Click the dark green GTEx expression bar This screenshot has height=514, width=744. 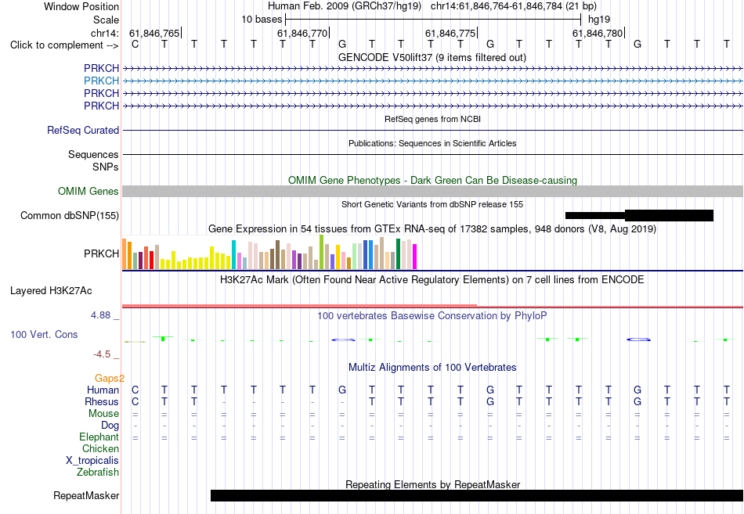[x=398, y=254]
